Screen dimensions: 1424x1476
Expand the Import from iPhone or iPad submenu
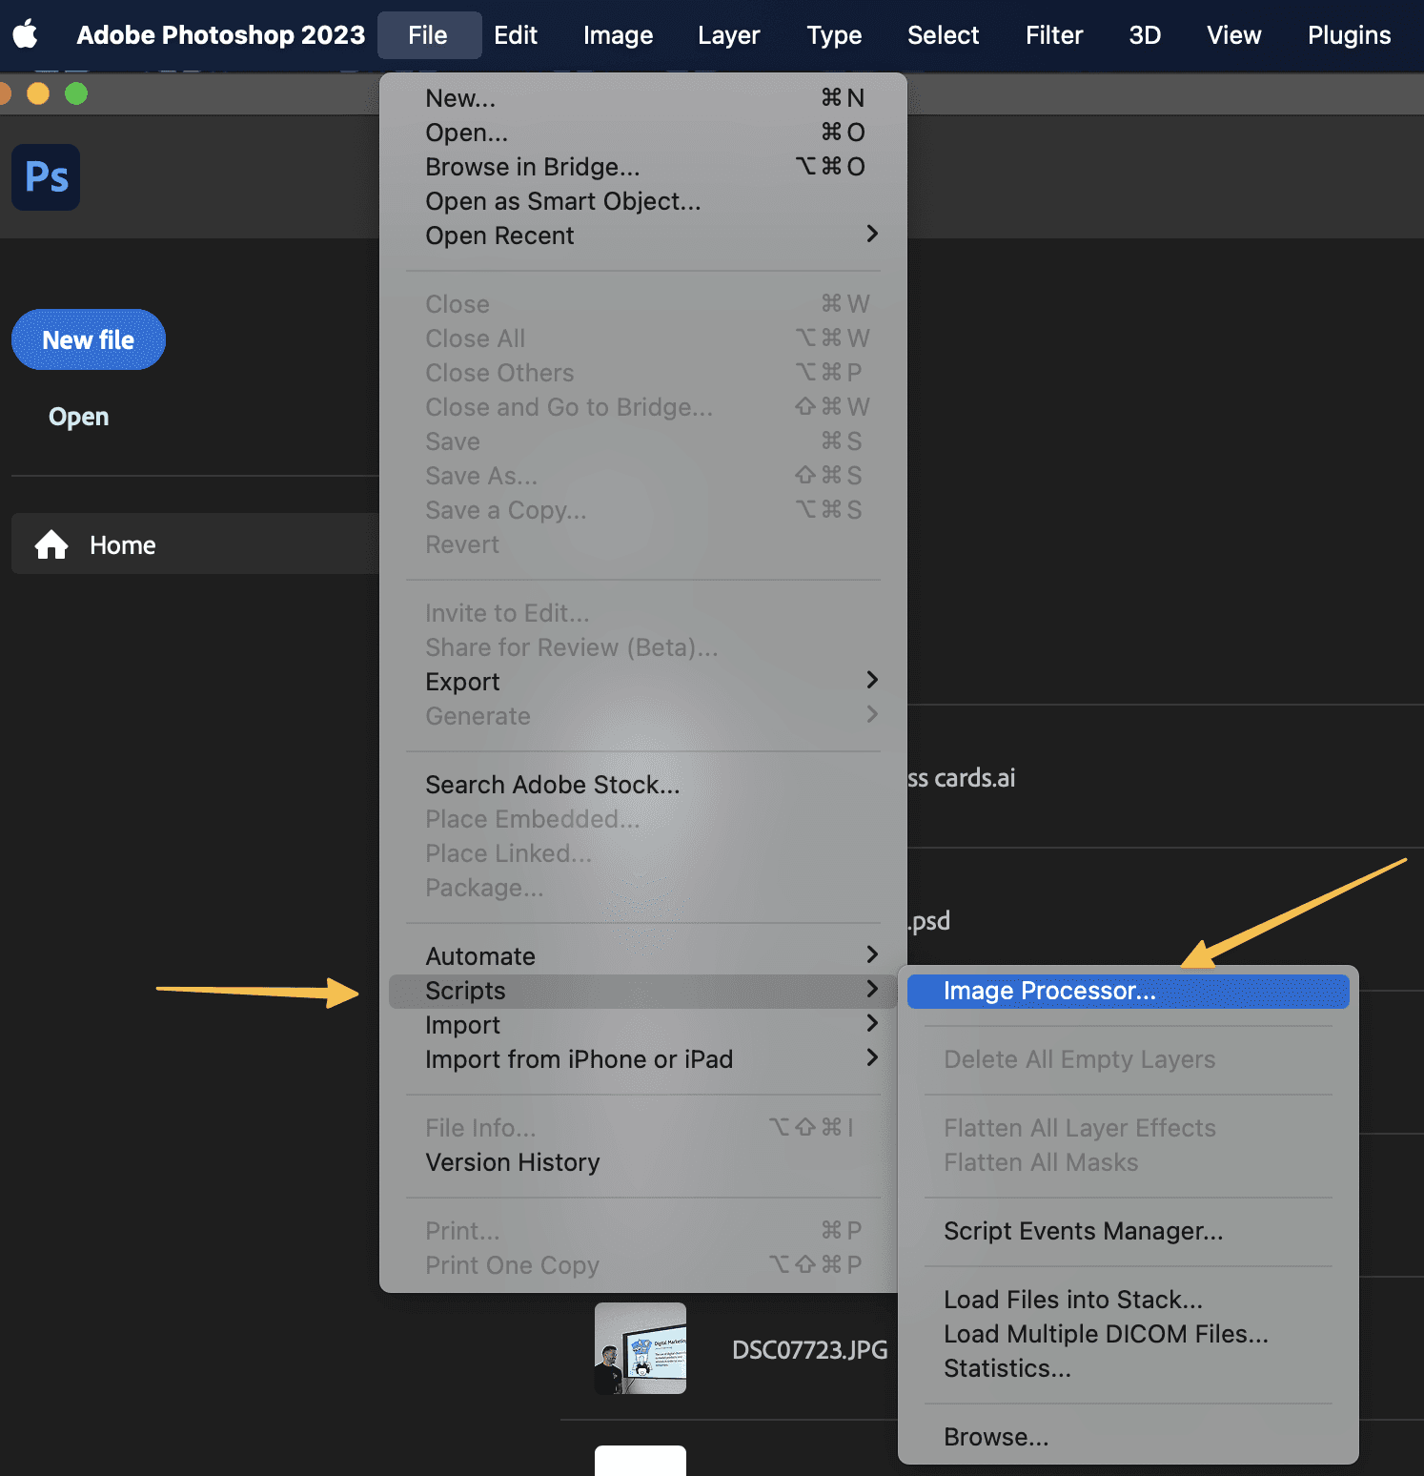579,1059
